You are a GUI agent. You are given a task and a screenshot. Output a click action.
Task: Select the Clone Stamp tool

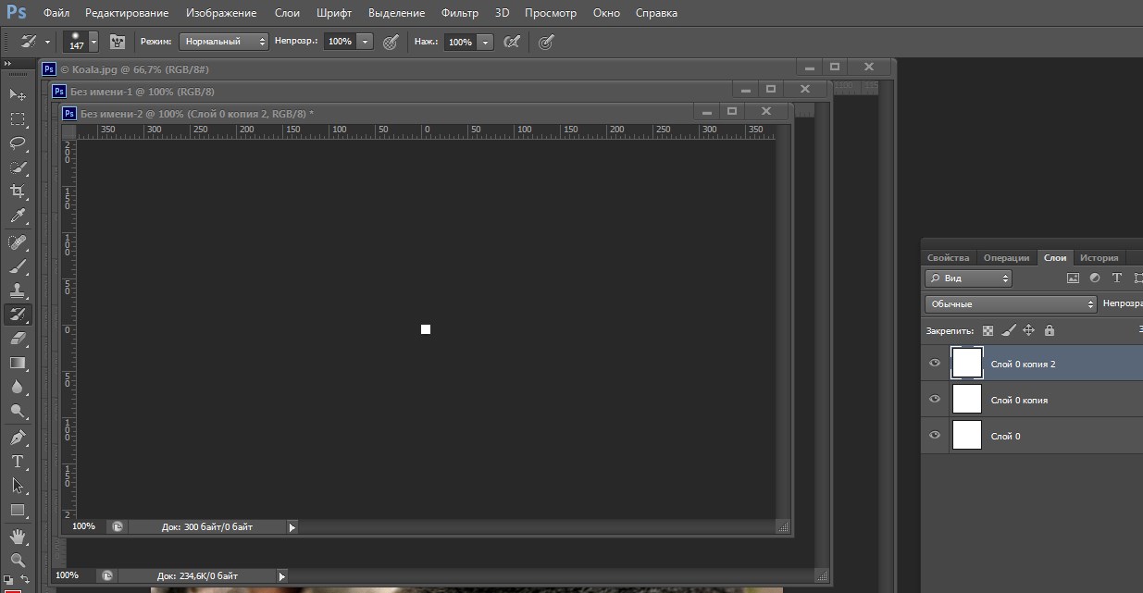pos(18,290)
